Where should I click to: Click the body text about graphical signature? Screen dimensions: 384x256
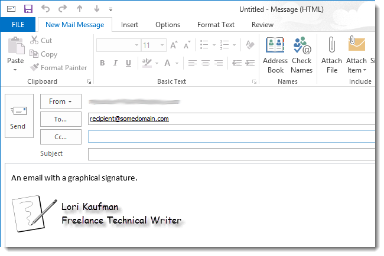tap(74, 178)
